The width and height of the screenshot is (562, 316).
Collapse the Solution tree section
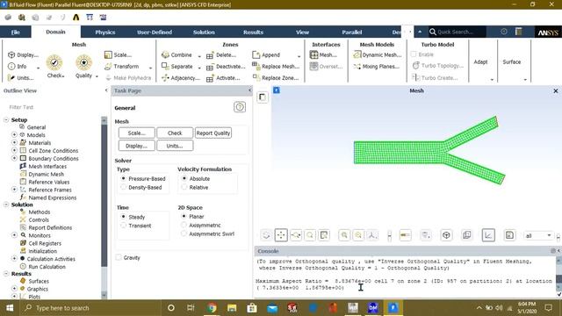(6, 205)
